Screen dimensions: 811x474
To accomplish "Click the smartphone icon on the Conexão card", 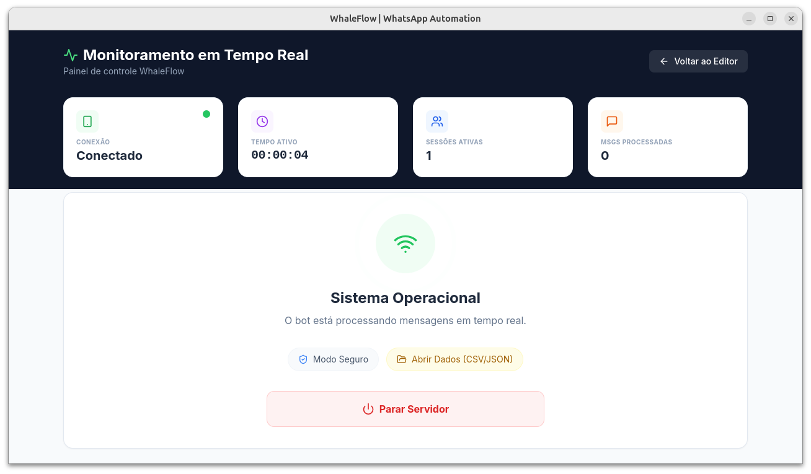I will pyautogui.click(x=87, y=121).
